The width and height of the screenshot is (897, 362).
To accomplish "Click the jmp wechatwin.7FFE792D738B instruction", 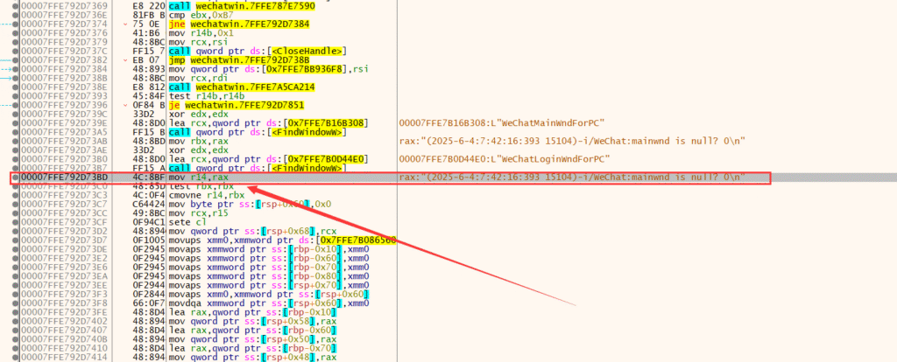I will (239, 59).
